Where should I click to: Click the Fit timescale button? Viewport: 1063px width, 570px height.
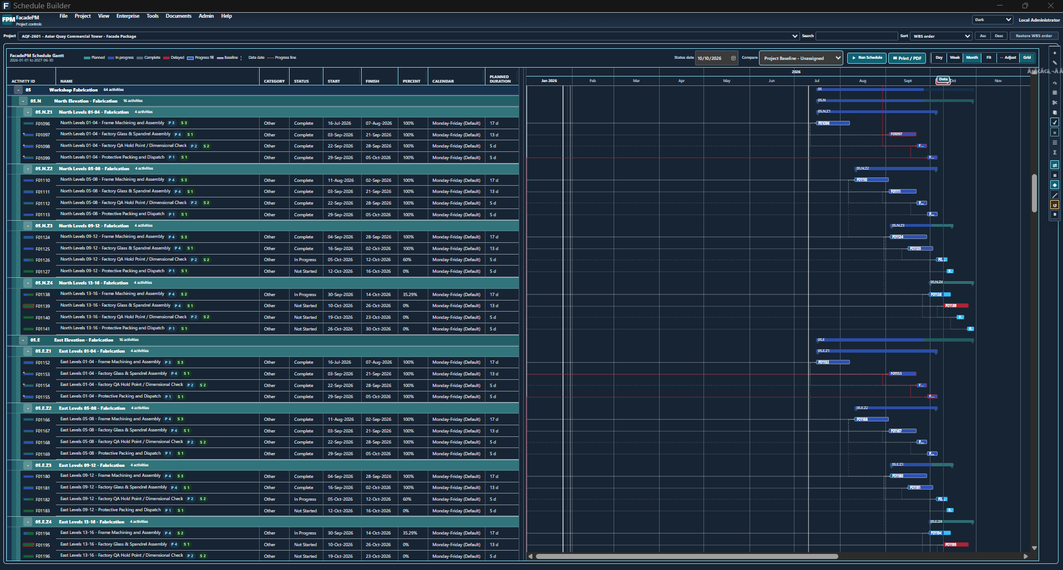tap(989, 58)
